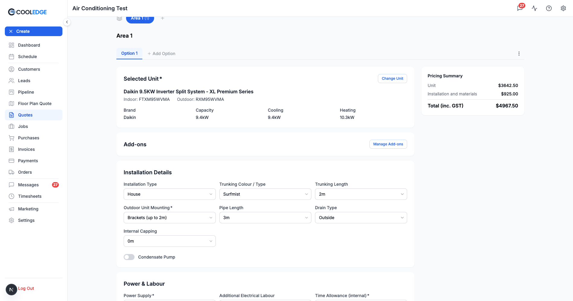The width and height of the screenshot is (573, 301).
Task: Open the Pipe Length dropdown
Action: coord(265,218)
